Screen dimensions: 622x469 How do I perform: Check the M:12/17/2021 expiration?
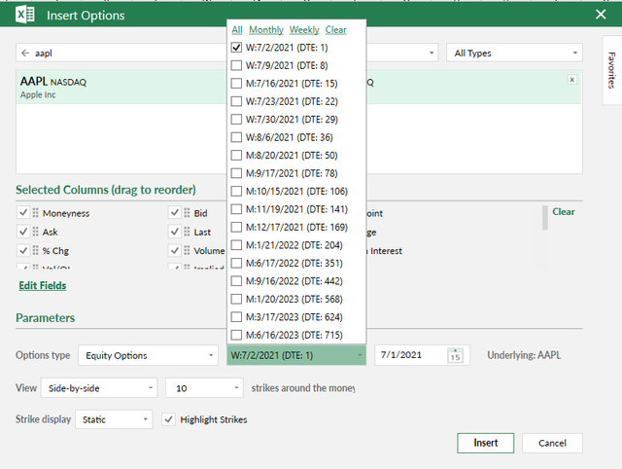[236, 227]
